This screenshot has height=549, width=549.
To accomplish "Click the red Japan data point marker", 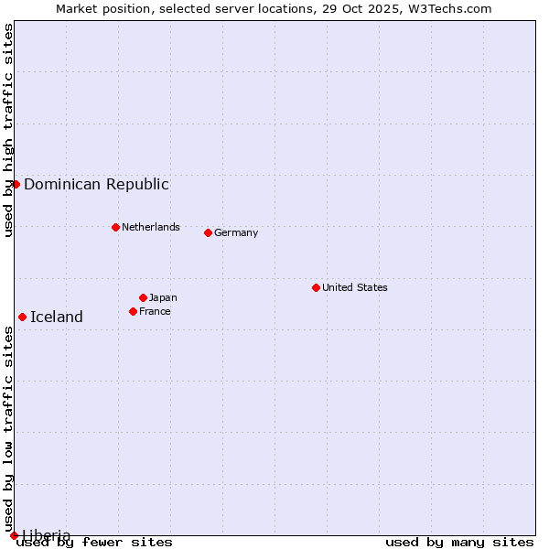I will pos(143,297).
